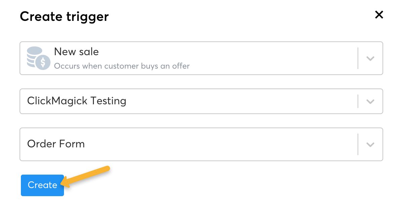Click empty space inside the Order Form selector

(219, 144)
